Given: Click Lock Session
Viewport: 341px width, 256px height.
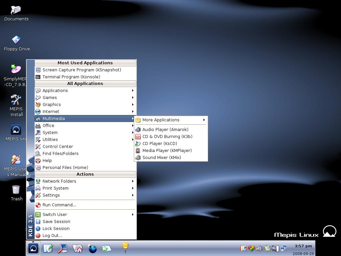Looking at the screenshot, I should [x=86, y=229].
